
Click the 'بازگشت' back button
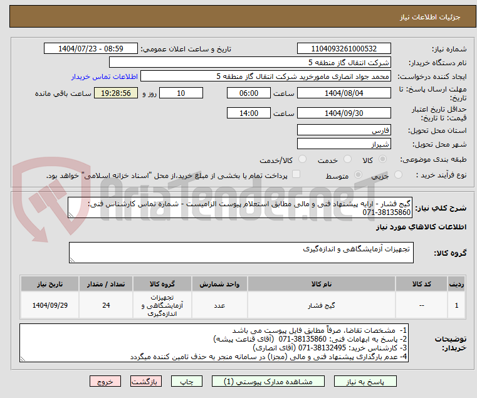pyautogui.click(x=146, y=381)
